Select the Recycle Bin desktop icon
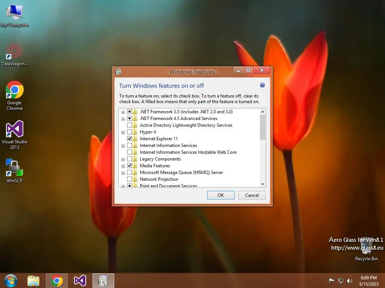The image size is (385, 288). [x=366, y=249]
